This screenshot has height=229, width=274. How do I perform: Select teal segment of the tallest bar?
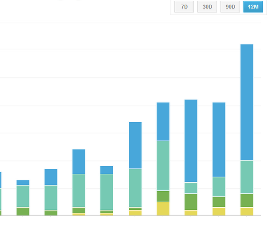[x=247, y=177]
